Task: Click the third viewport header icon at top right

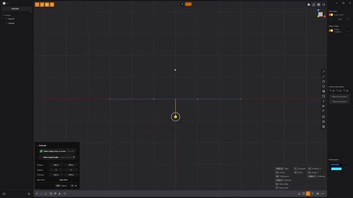Action: (319, 4)
